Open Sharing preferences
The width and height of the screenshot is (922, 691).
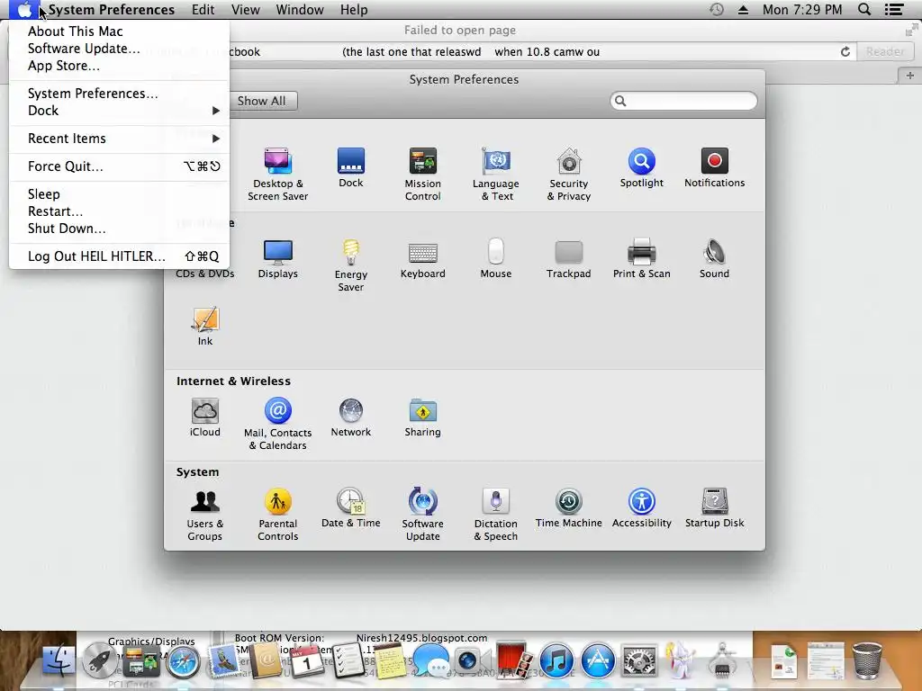click(x=423, y=417)
